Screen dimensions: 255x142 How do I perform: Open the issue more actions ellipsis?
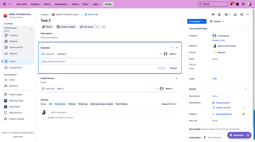pyautogui.click(x=248, y=15)
